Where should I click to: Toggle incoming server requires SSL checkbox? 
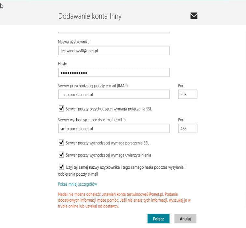click(x=61, y=109)
